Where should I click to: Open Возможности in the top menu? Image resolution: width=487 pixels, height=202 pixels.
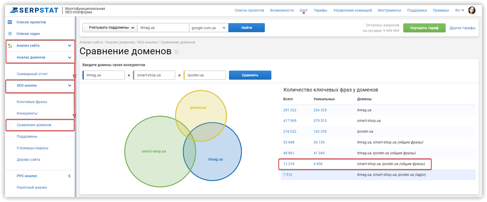(282, 10)
